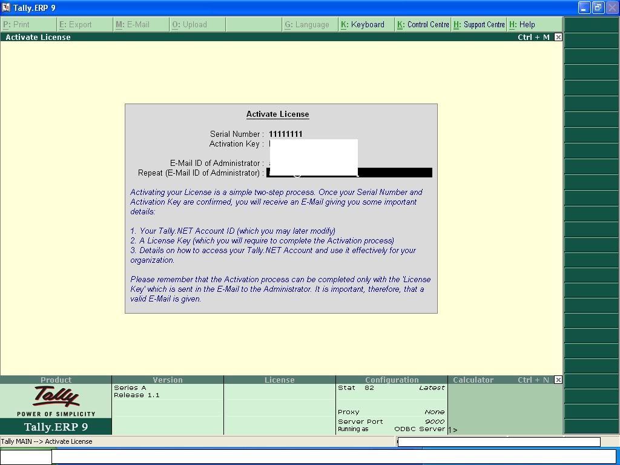Minimize the Tally.ERP 9 window
Viewport: 620px width, 465px height.
(x=584, y=7)
